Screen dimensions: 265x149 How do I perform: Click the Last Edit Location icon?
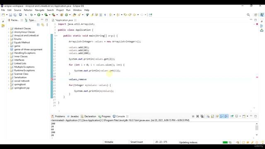pos(125,15)
